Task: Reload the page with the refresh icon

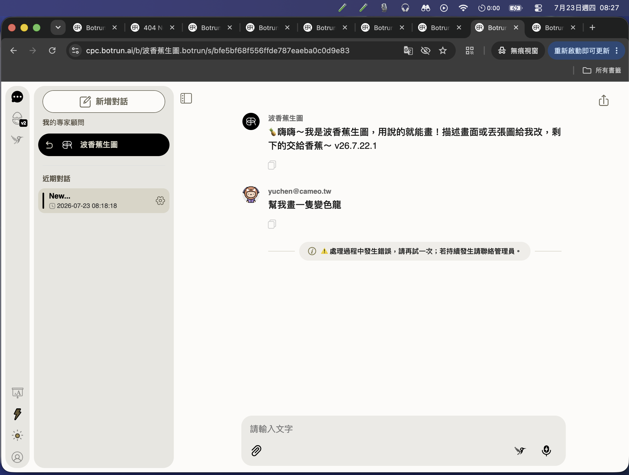Action: (52, 51)
